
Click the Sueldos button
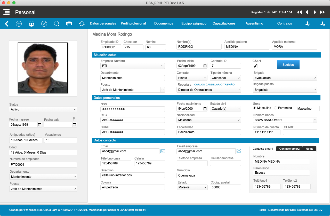point(288,65)
